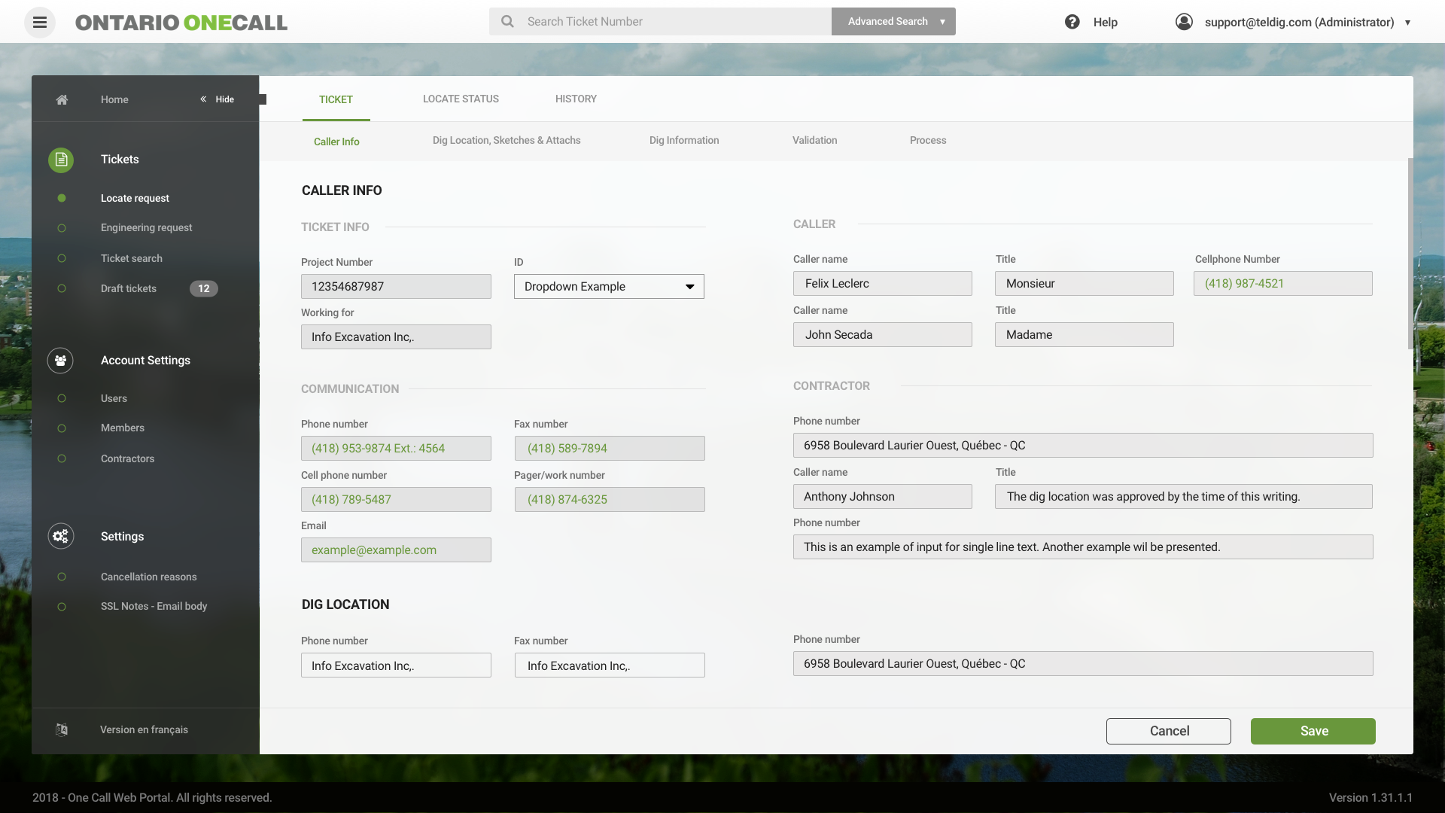Expand the administrator account dropdown arrow
This screenshot has height=813, width=1445.
(1407, 23)
